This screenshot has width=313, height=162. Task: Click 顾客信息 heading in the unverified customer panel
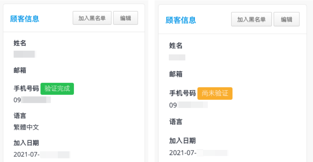181,20
